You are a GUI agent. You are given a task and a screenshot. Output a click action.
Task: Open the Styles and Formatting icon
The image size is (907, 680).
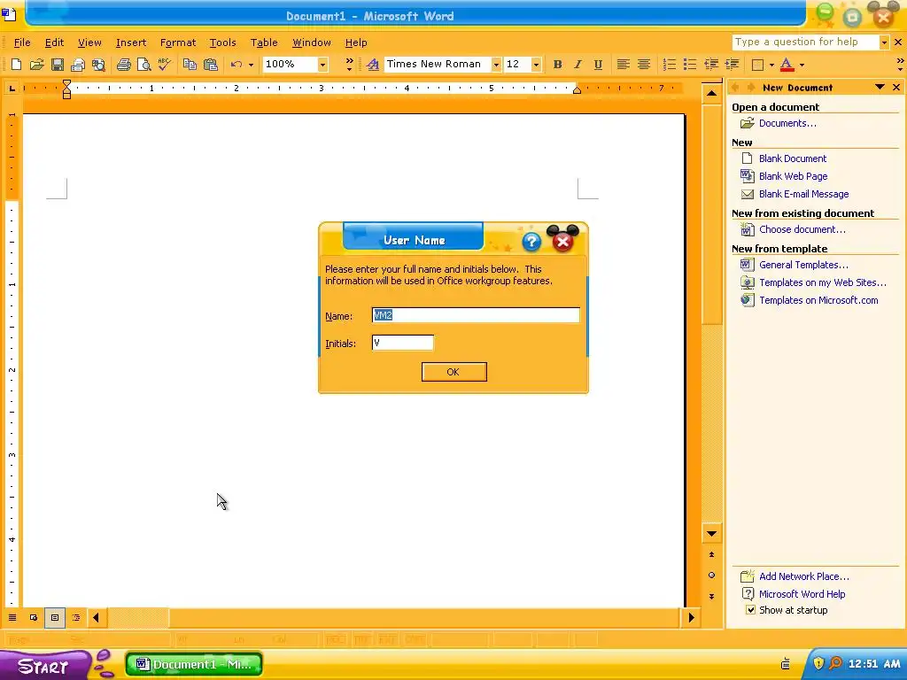373,64
